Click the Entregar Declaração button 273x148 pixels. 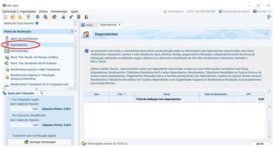pyautogui.click(x=39, y=142)
